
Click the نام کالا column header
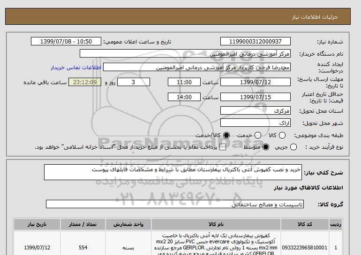(x=216, y=224)
